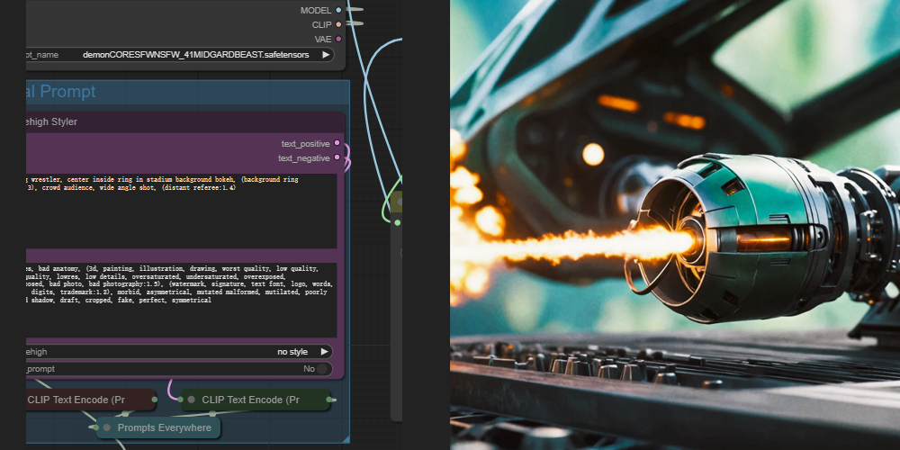
Task: Click the CLIP output socket dot
Action: click(x=338, y=24)
